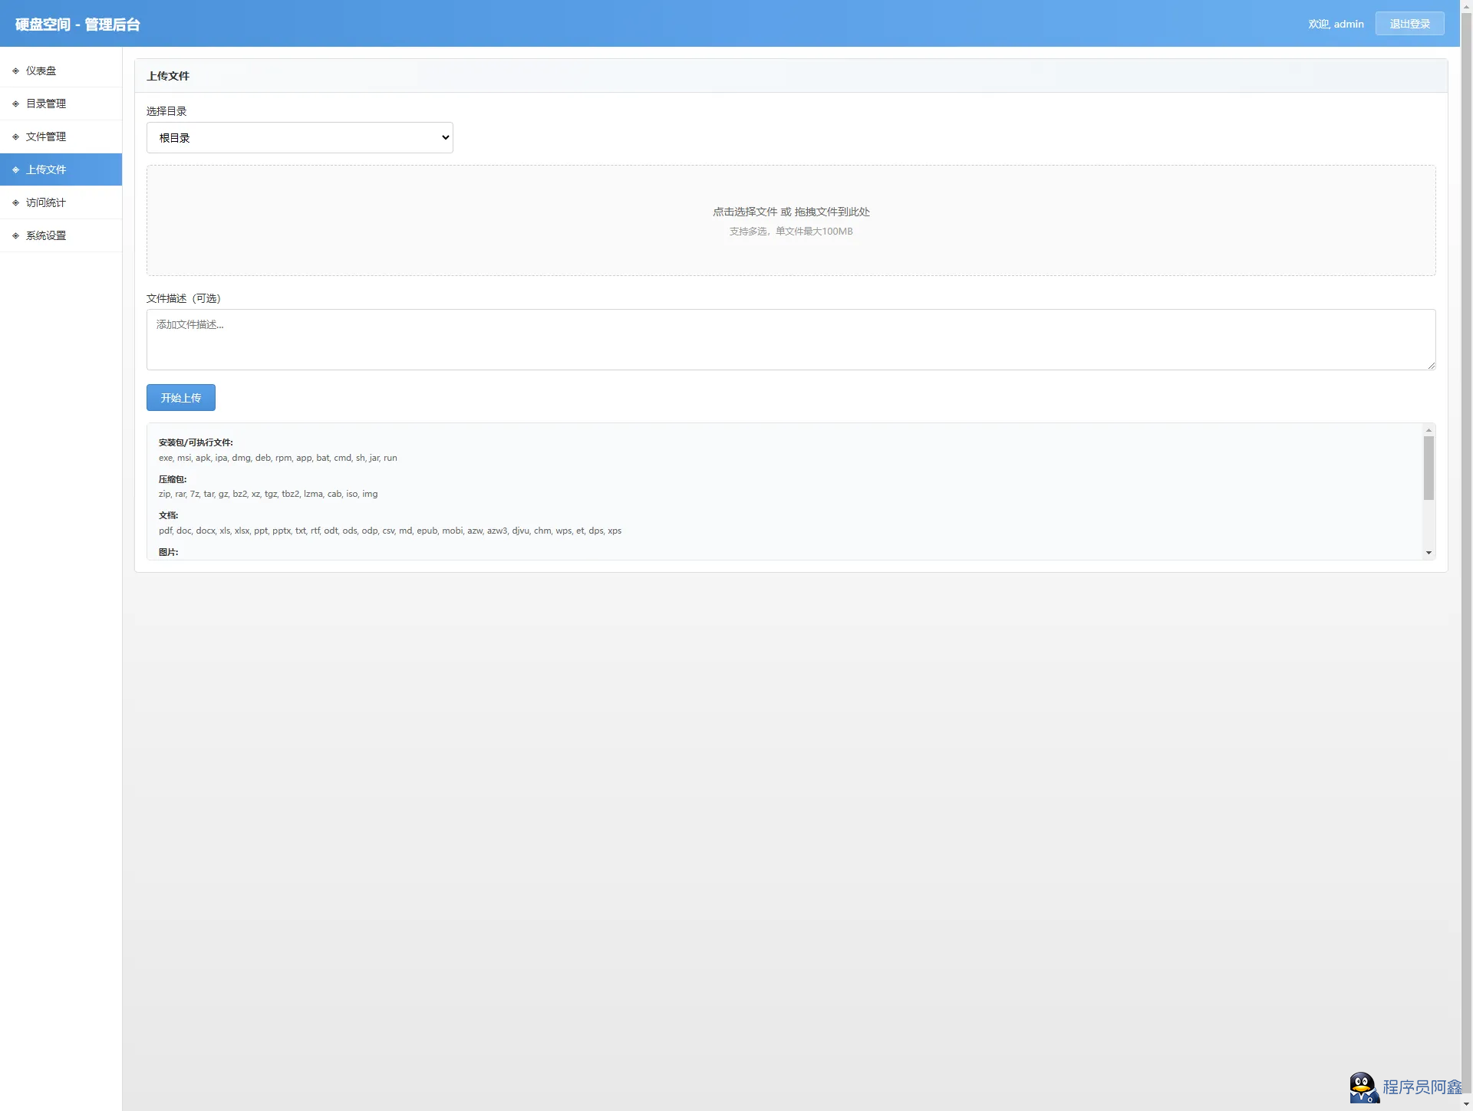This screenshot has width=1473, height=1111.
Task: Click diamond icon beside 访问统计
Action: (15, 202)
